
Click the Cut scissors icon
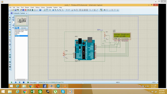72,10
